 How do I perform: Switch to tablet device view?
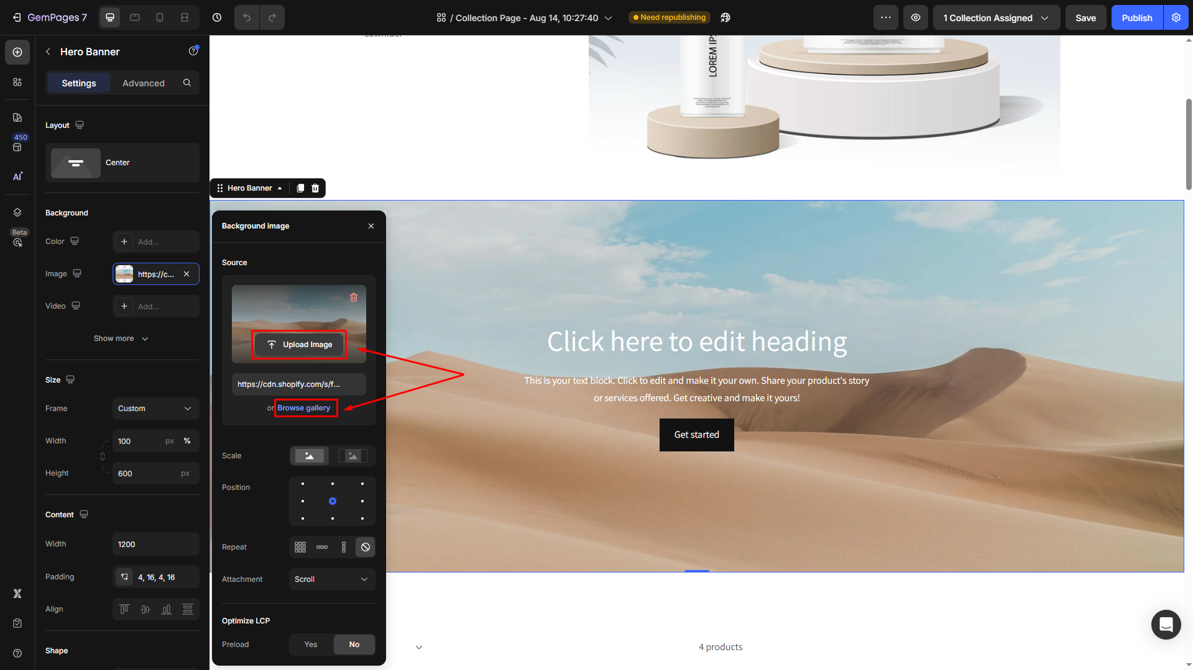click(x=135, y=17)
